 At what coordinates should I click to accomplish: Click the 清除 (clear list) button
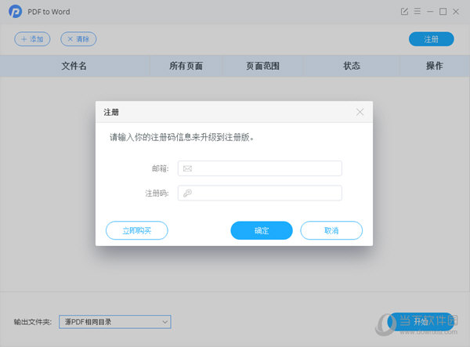pyautogui.click(x=78, y=39)
